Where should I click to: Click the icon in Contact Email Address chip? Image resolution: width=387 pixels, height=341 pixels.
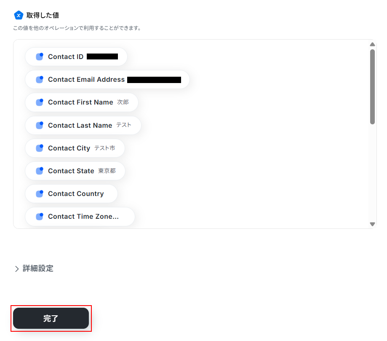[40, 79]
